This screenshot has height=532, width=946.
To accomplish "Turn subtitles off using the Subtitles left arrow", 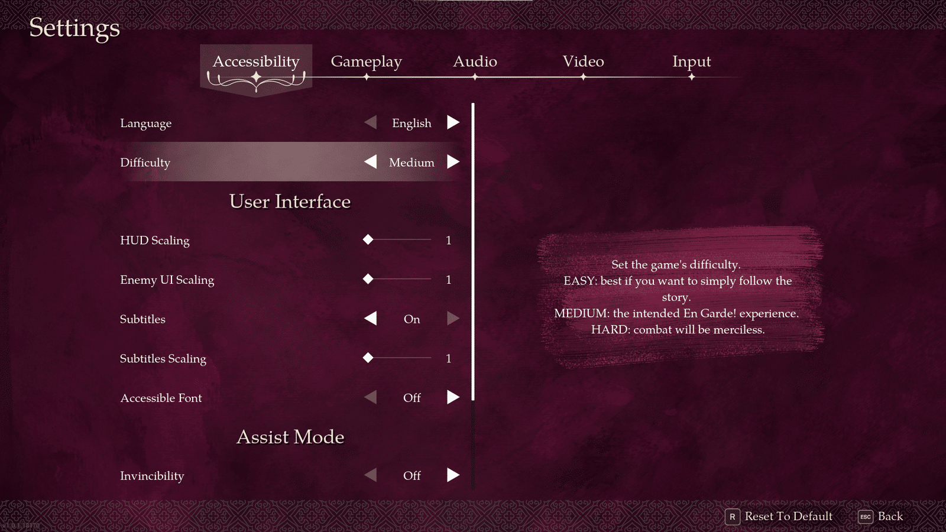I will coord(371,319).
